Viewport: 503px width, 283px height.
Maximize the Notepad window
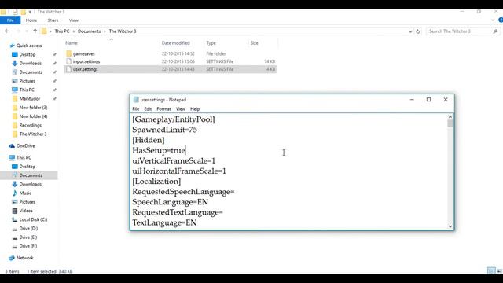click(428, 100)
